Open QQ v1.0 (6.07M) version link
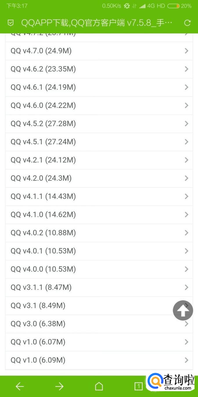Screen dimensions: 198x397 pyautogui.click(x=38, y=342)
